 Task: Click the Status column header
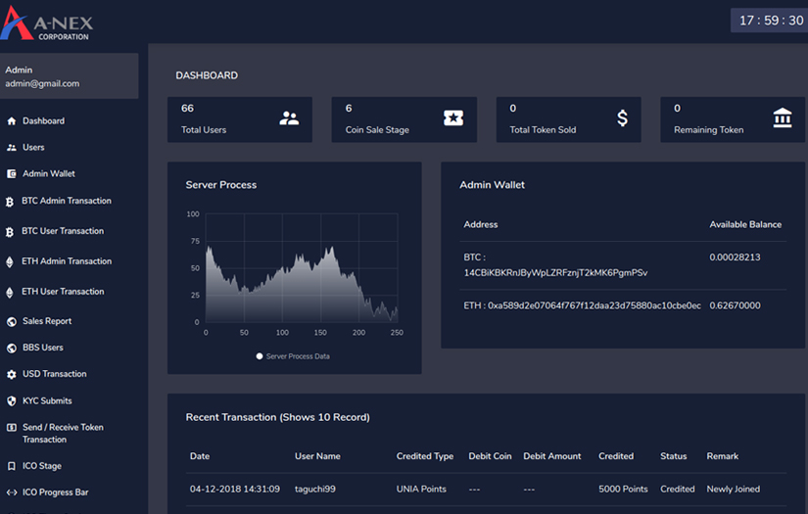click(674, 456)
